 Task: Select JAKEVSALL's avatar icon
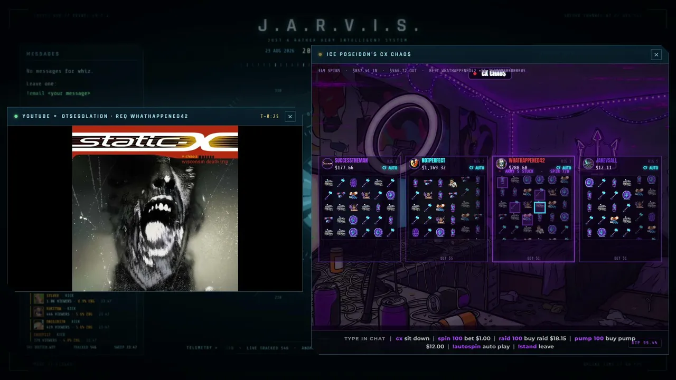pyautogui.click(x=588, y=164)
